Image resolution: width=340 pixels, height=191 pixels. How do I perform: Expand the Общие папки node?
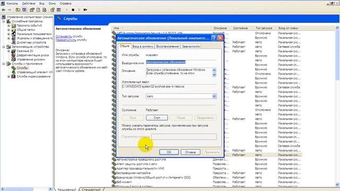pos(8,30)
